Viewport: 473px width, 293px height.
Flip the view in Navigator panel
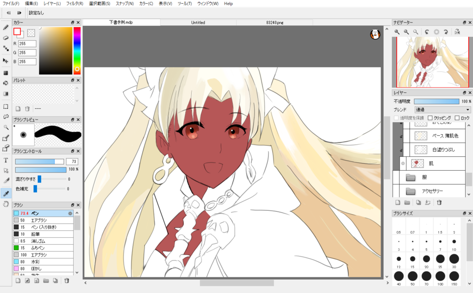click(x=457, y=32)
